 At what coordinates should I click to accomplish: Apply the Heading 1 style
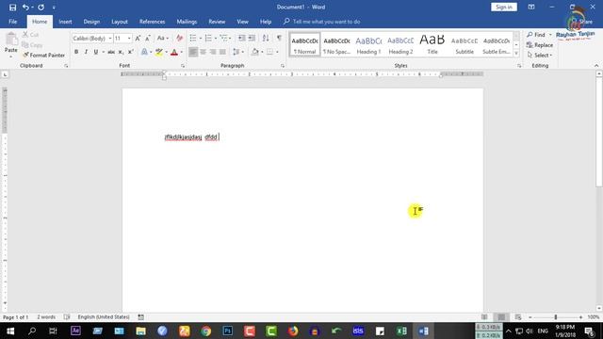point(368,44)
